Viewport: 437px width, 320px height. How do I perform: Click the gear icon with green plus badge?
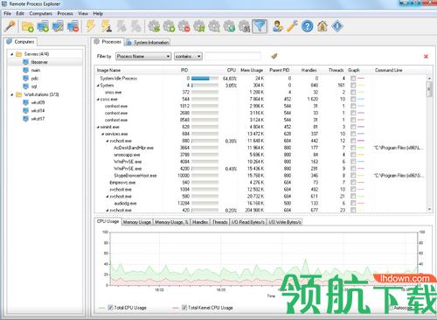coord(169,26)
